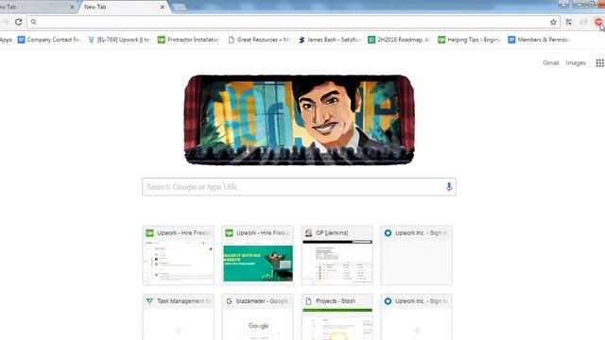Open 2H2016 Roadmap bookmark
This screenshot has width=605, height=340.
tap(399, 40)
